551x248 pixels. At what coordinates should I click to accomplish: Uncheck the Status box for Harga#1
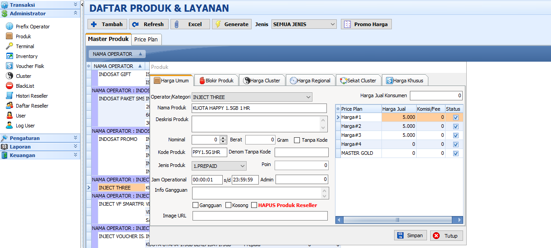click(455, 117)
